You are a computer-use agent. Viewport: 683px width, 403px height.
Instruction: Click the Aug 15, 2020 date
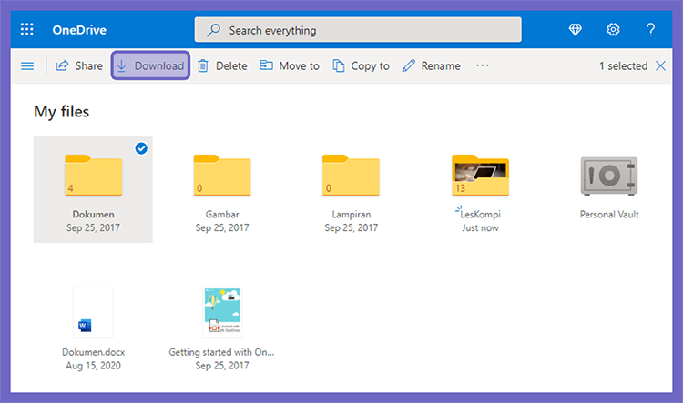click(x=93, y=366)
